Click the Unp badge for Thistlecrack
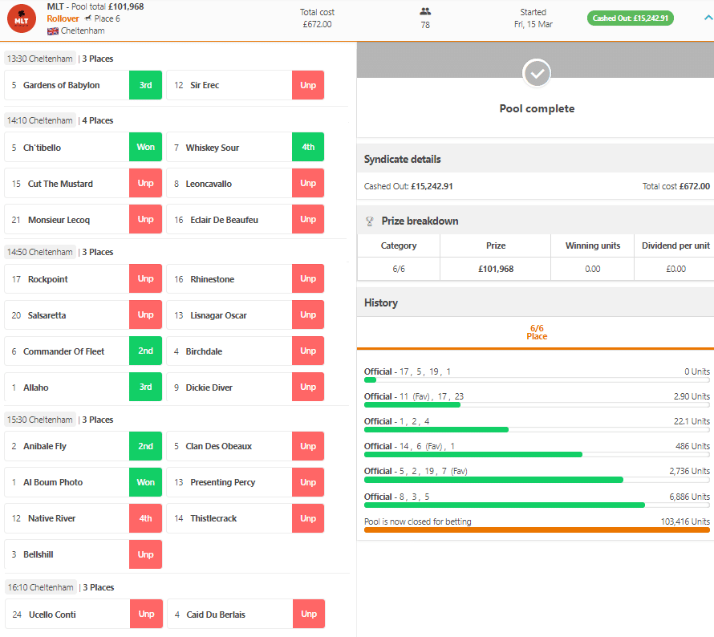Screen dimensions: 714x637 pyautogui.click(x=308, y=518)
